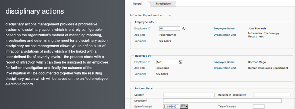Image resolution: width=295 pixels, height=109 pixels.
Task: Click the Description text field
Action: (x=222, y=101)
